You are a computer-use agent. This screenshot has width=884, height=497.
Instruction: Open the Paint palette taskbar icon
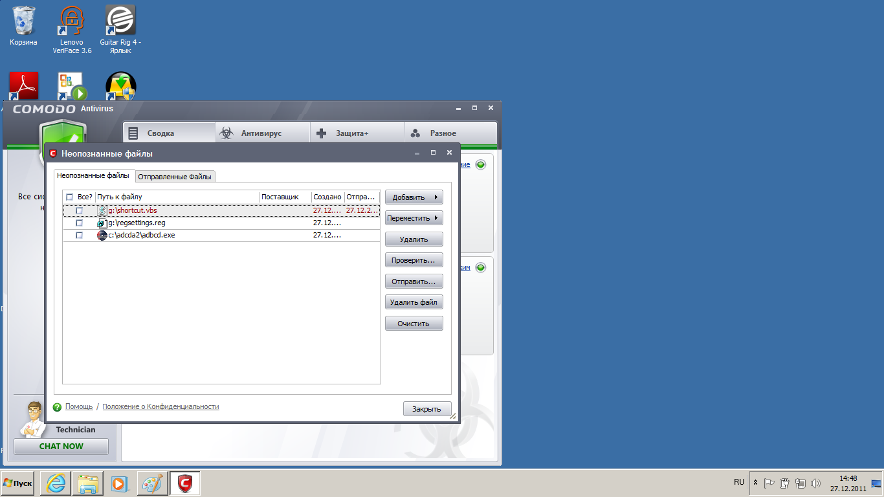[x=152, y=483]
